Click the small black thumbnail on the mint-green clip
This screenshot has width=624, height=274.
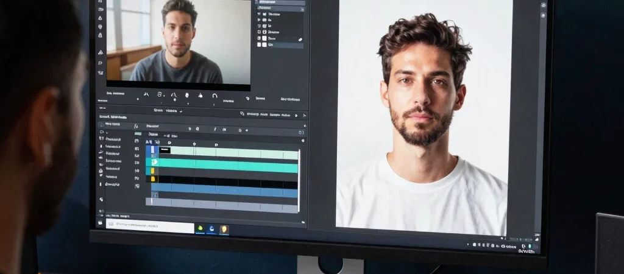165,150
